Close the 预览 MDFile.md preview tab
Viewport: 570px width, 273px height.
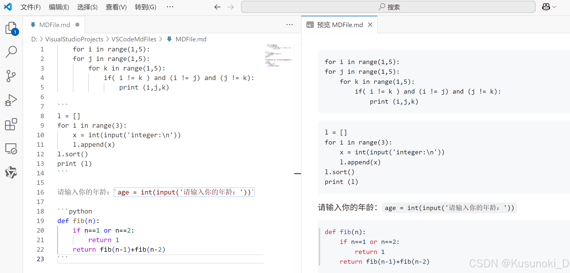(x=370, y=25)
